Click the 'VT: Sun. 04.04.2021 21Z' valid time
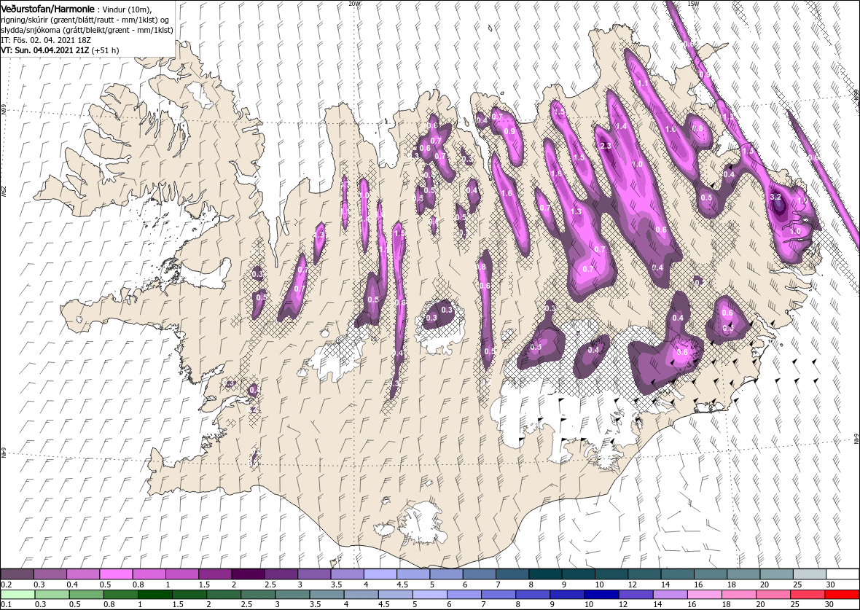 click(45, 50)
